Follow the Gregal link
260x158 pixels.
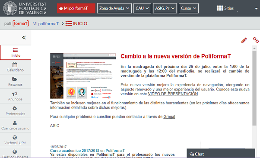pyautogui.click(x=169, y=116)
